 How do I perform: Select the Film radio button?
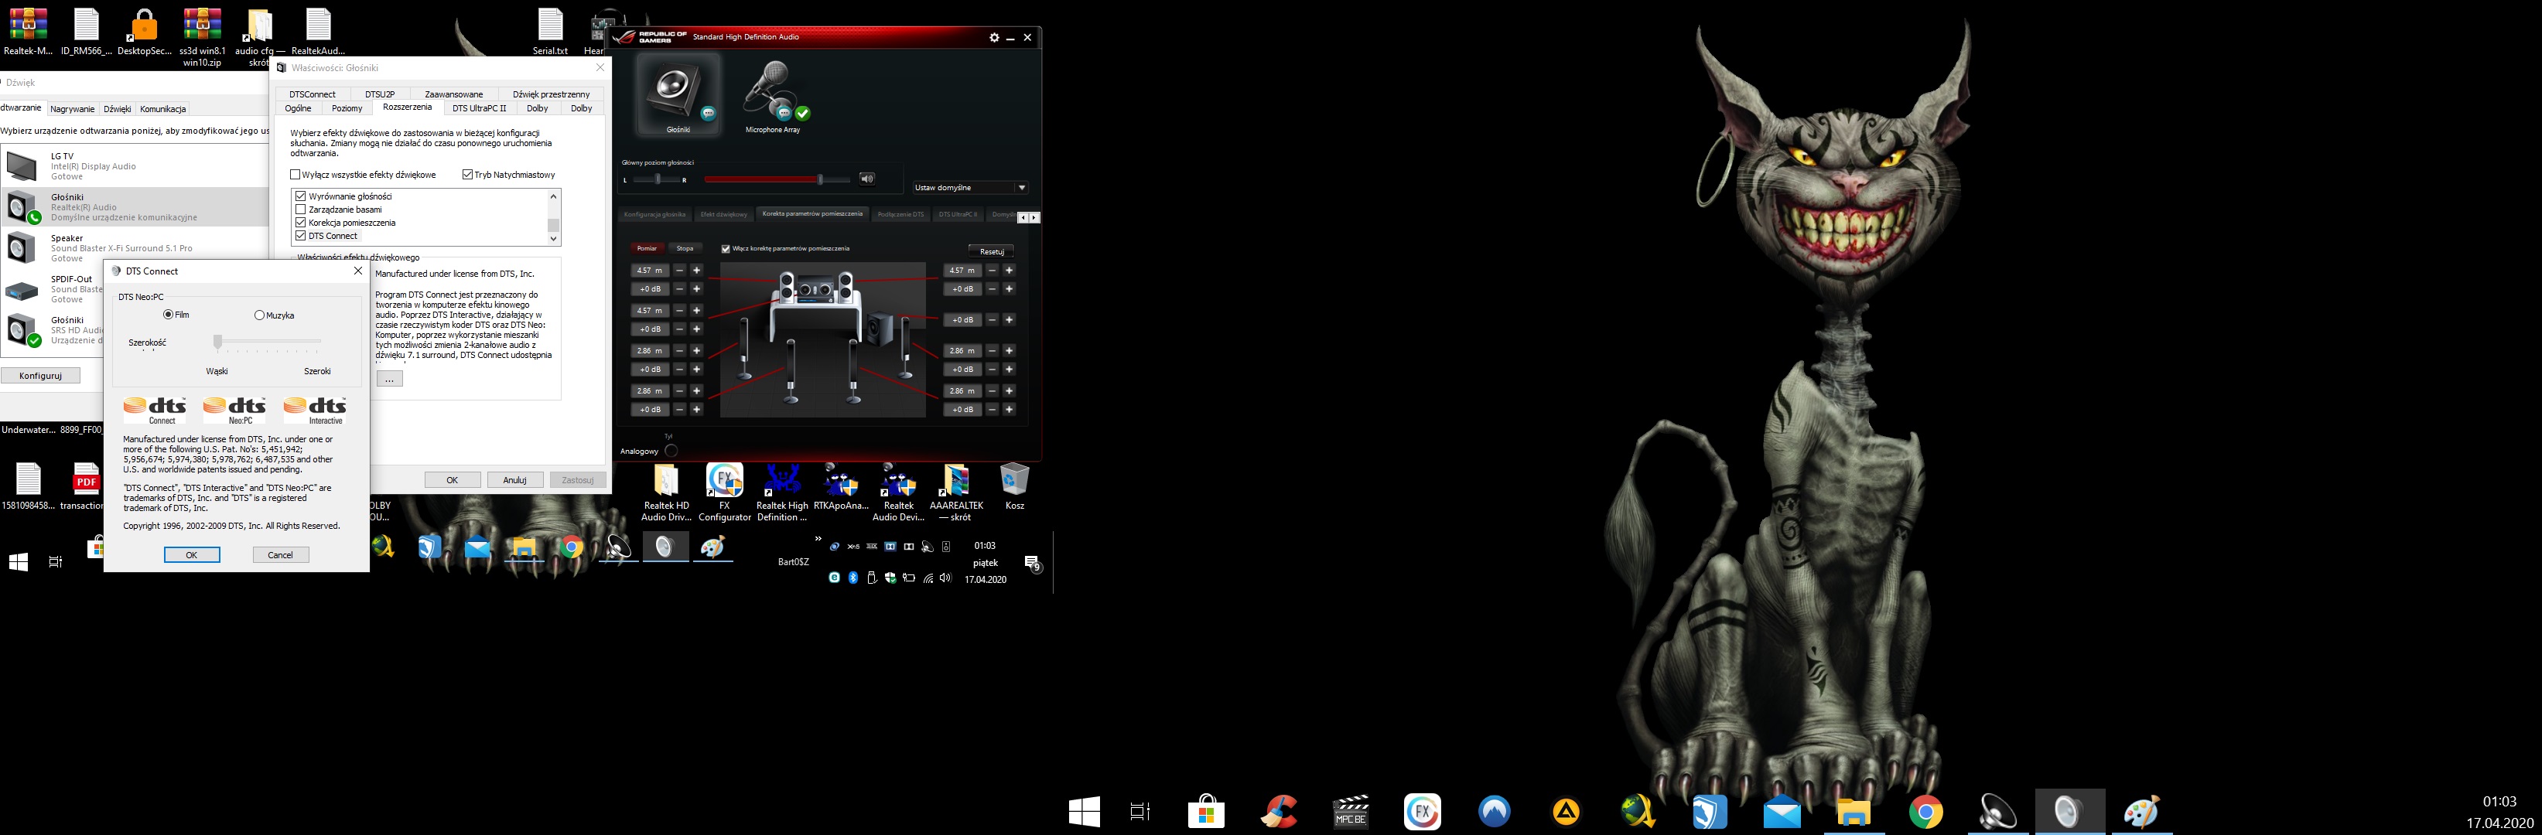(168, 315)
